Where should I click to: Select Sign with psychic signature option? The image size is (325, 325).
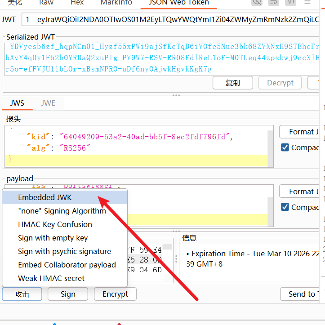pyautogui.click(x=64, y=251)
